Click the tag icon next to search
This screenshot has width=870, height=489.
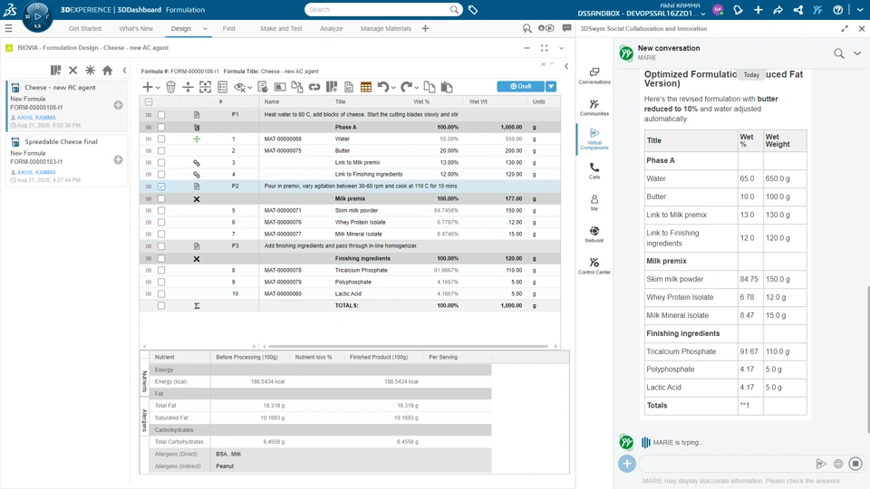coord(473,9)
